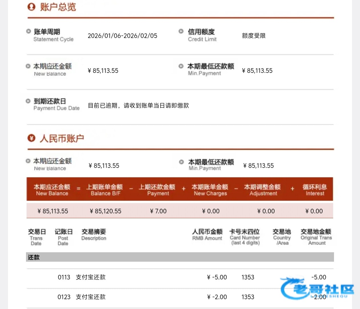Click the 循环利息 Interest header cell

pos(315,190)
